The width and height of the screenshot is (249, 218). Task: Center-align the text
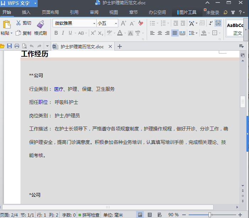(160, 33)
